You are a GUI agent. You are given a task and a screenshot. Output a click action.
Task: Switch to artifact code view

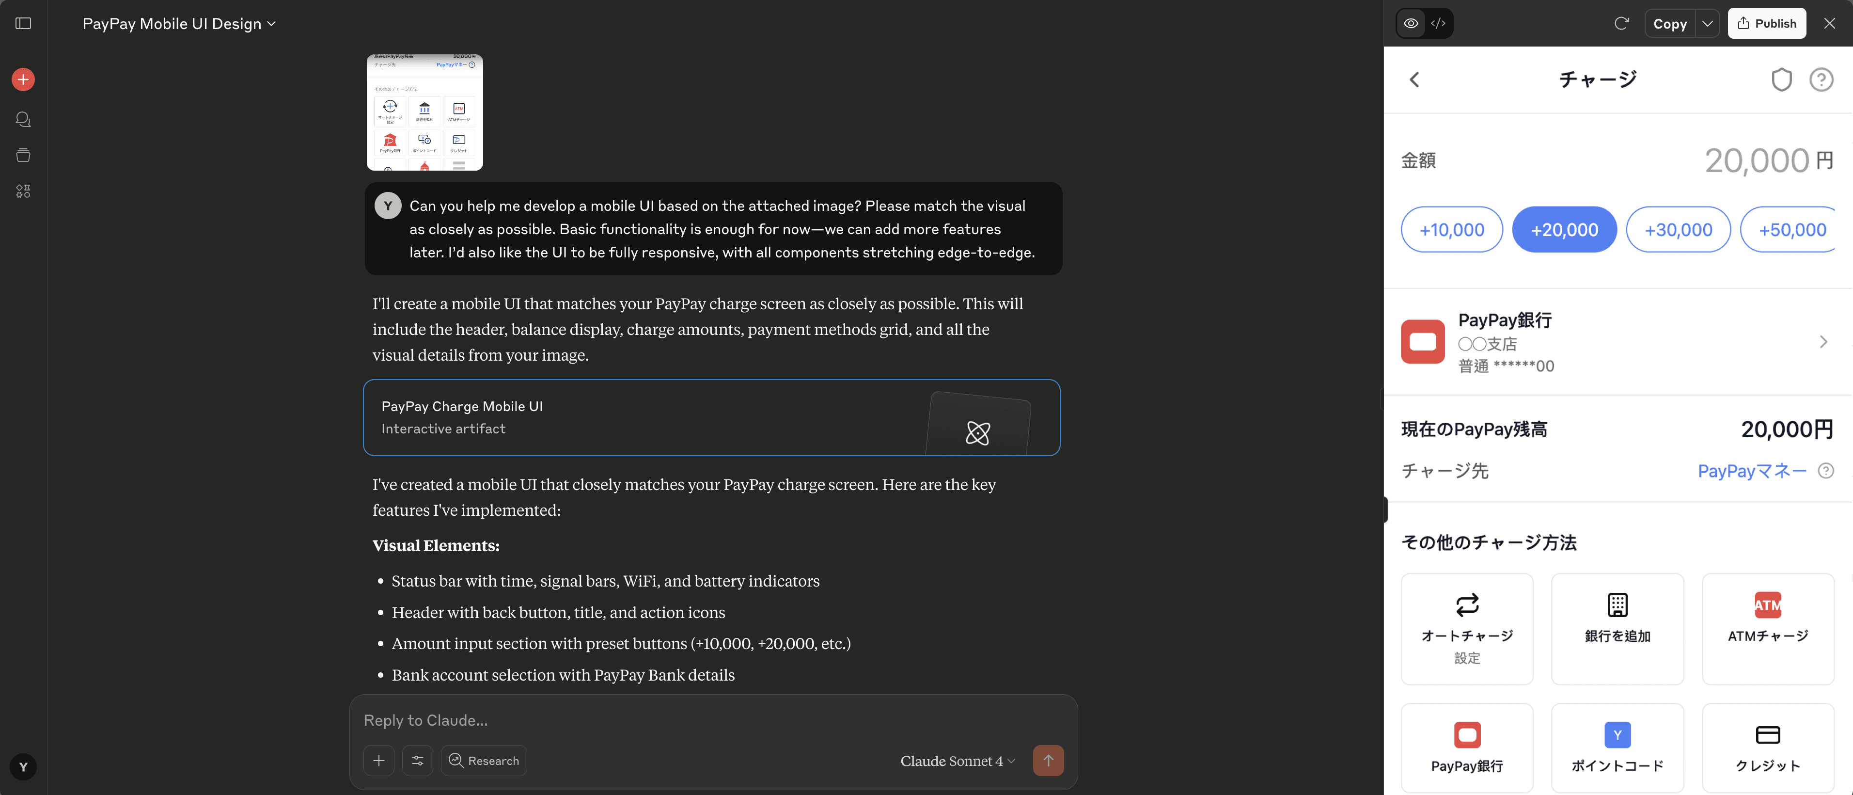(1438, 24)
